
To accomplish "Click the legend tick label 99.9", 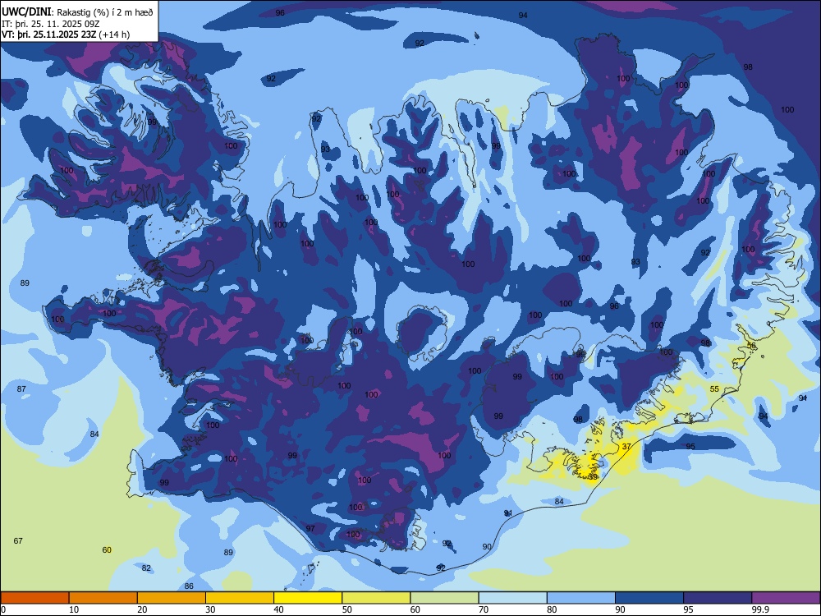I will [x=760, y=609].
